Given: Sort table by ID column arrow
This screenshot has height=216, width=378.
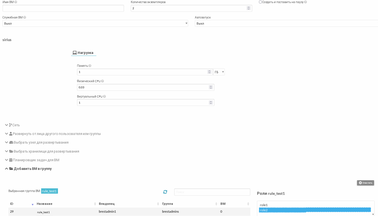Looking at the screenshot, I should tap(32, 204).
